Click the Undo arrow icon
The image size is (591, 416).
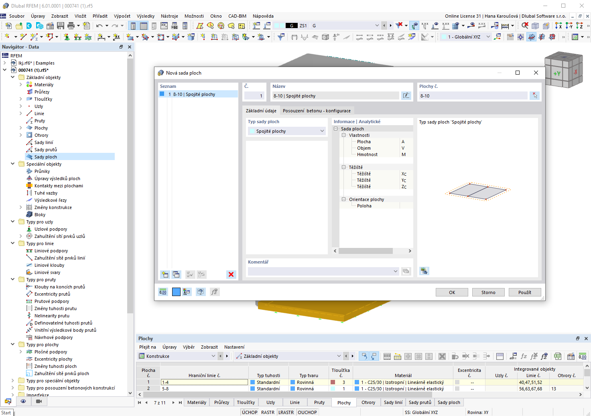click(99, 26)
